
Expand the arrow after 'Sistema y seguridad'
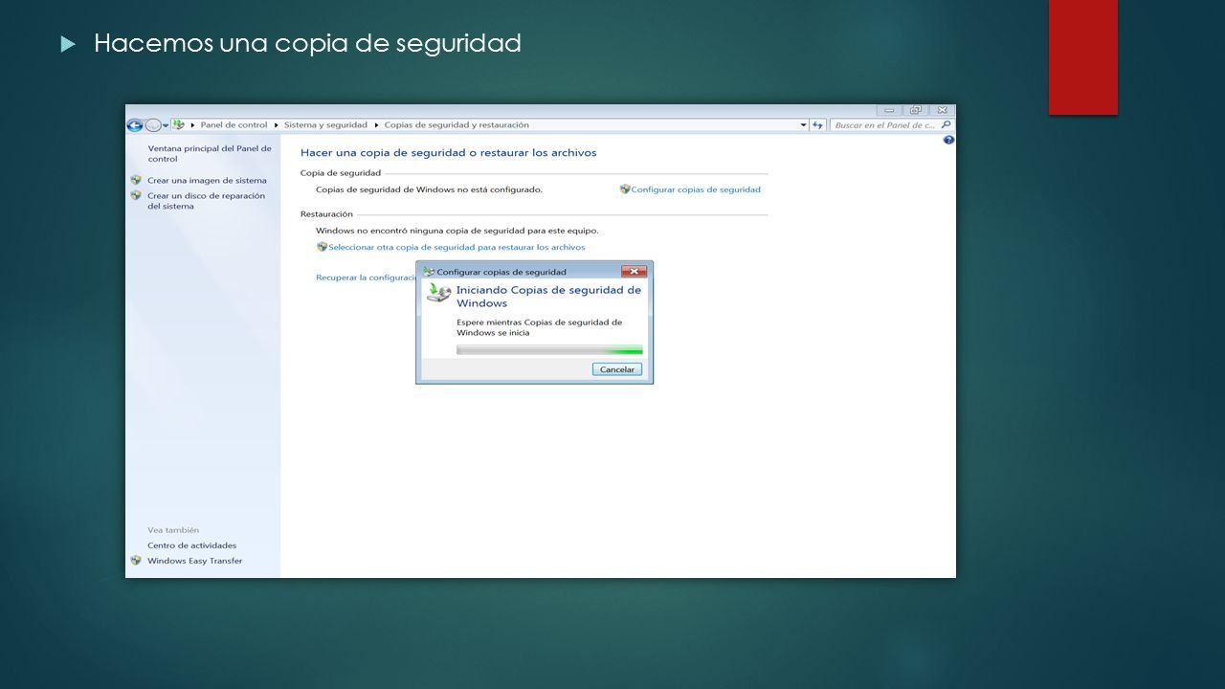376,125
